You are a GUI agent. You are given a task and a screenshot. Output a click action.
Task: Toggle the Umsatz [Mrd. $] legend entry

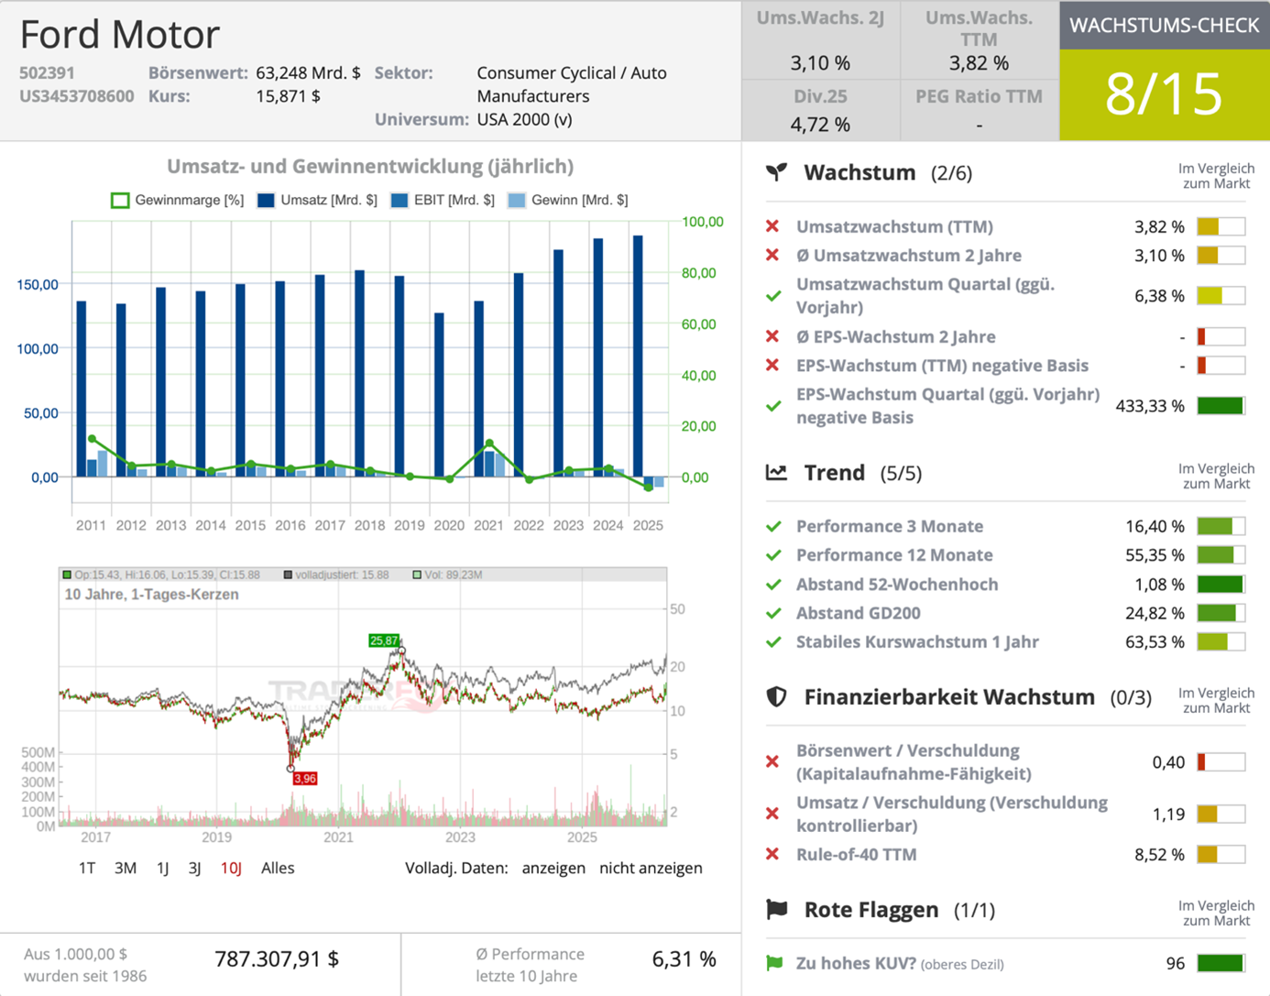coord(317,200)
